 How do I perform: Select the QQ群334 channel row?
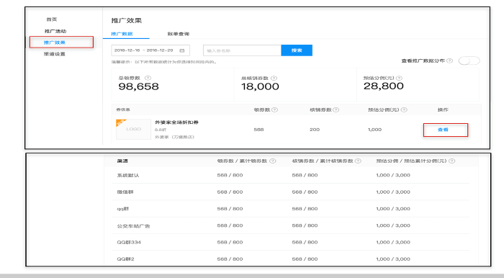point(291,242)
